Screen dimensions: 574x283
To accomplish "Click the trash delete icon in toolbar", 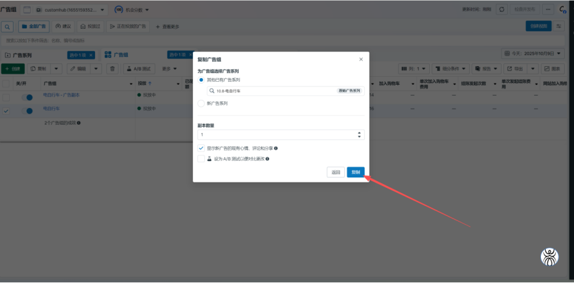I will 112,69.
